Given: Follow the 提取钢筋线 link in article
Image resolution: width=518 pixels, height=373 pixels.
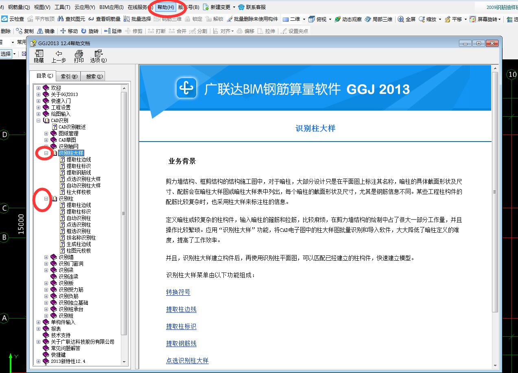Looking at the screenshot, I should pyautogui.click(x=181, y=343).
